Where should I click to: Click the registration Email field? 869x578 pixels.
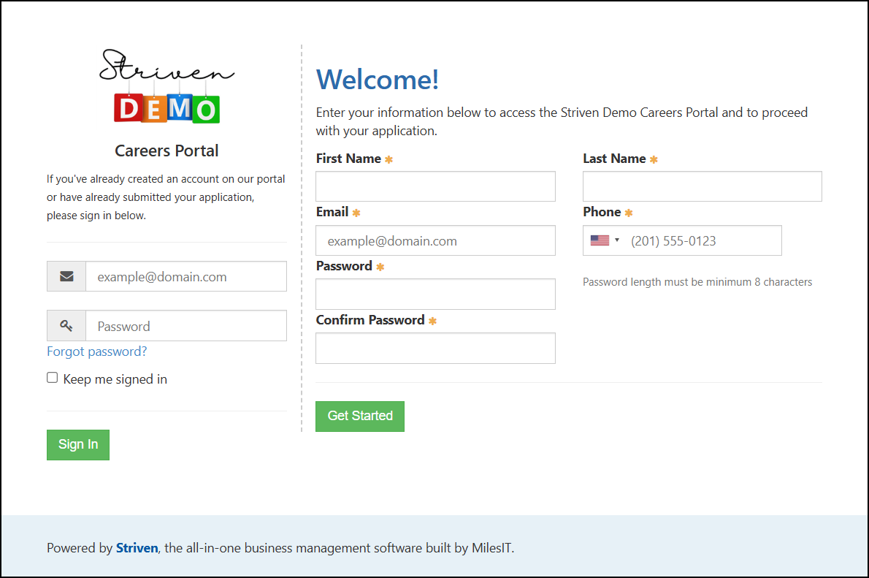click(436, 240)
